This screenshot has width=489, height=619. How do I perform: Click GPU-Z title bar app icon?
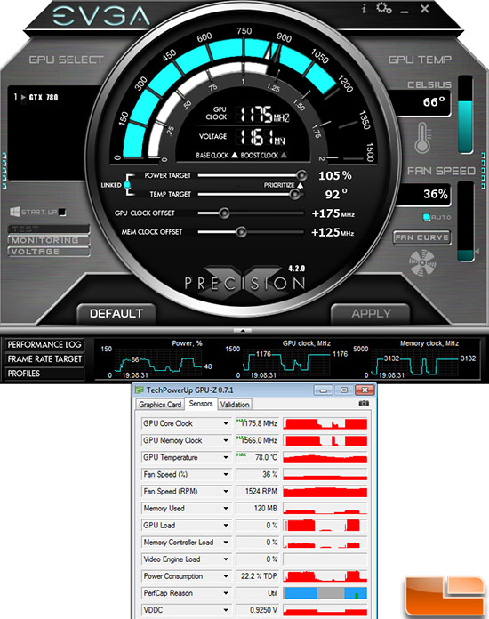139,390
